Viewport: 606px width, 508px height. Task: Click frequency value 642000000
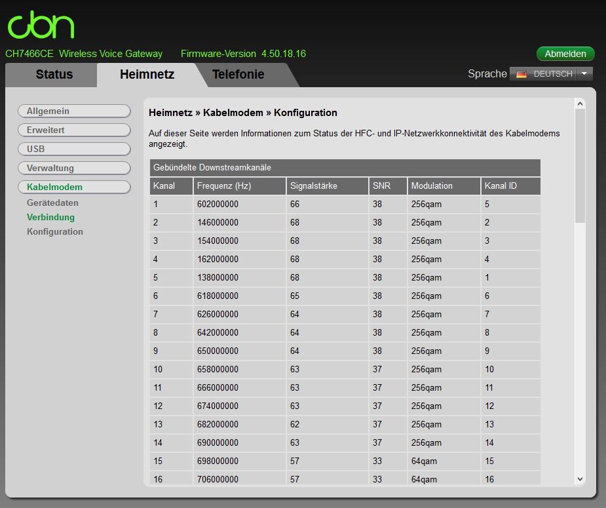click(x=218, y=332)
